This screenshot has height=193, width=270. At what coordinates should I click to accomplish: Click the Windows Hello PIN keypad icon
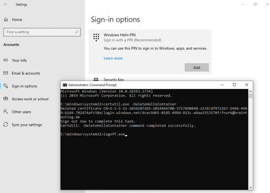[96, 37]
